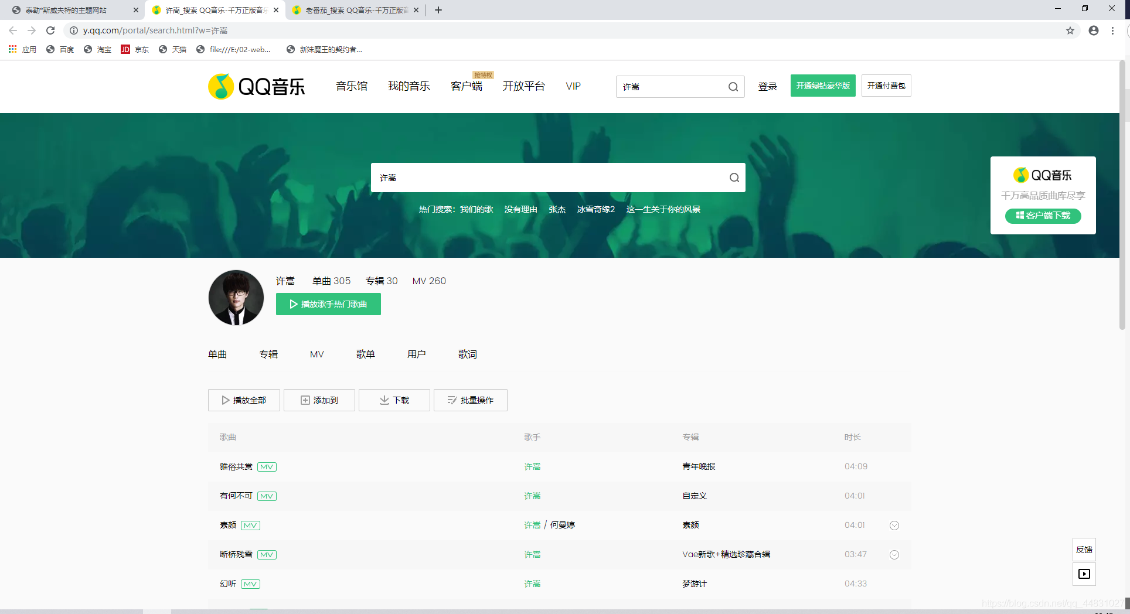Switch to 专辑 tab
Screen dimensions: 1130x614
[x=268, y=354]
